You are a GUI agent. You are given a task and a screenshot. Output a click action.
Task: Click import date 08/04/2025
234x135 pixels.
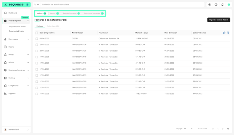point(44,39)
